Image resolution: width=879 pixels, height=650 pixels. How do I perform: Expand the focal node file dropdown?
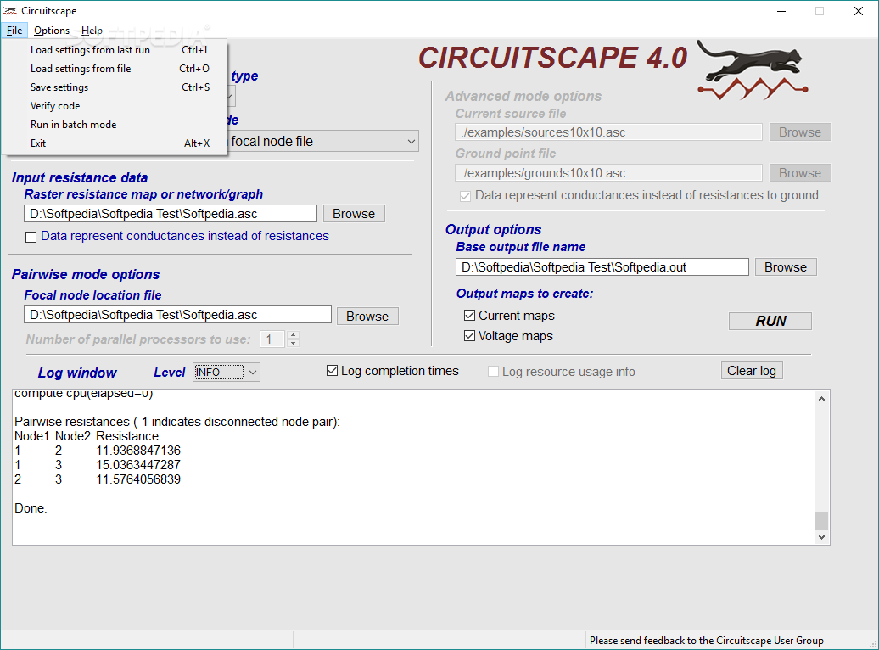click(x=412, y=142)
